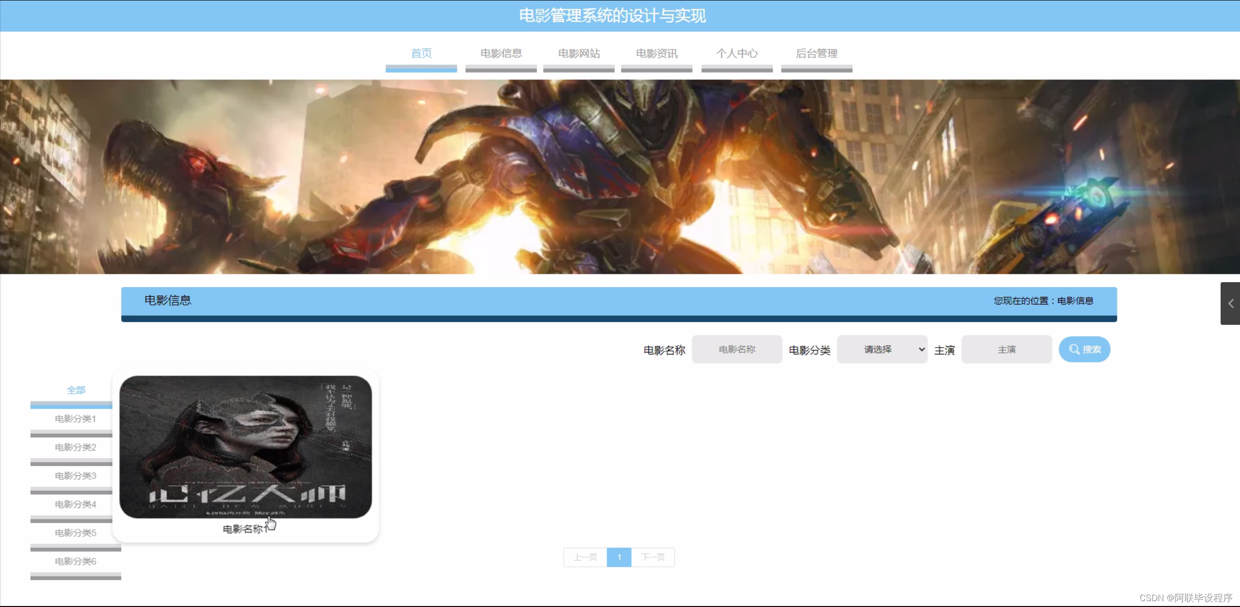The height and width of the screenshot is (607, 1240).
Task: Click the 电影名称1 movie title link
Action: pyautogui.click(x=244, y=529)
